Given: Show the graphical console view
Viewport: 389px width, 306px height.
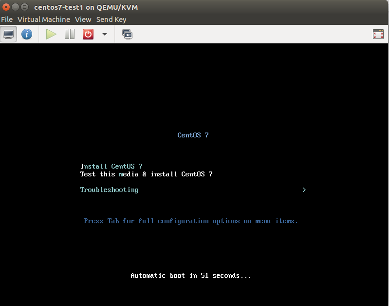Looking at the screenshot, I should point(8,34).
